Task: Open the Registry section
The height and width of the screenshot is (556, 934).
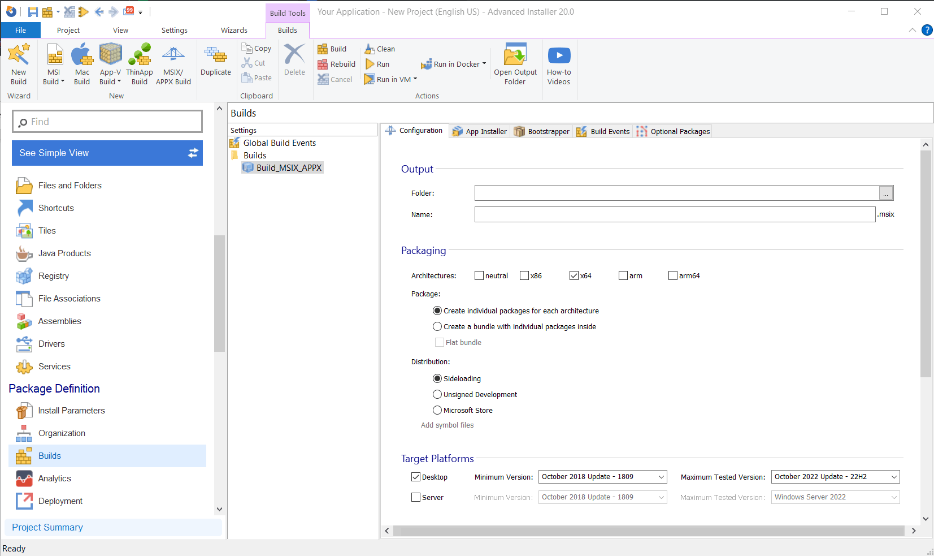Action: (x=54, y=275)
